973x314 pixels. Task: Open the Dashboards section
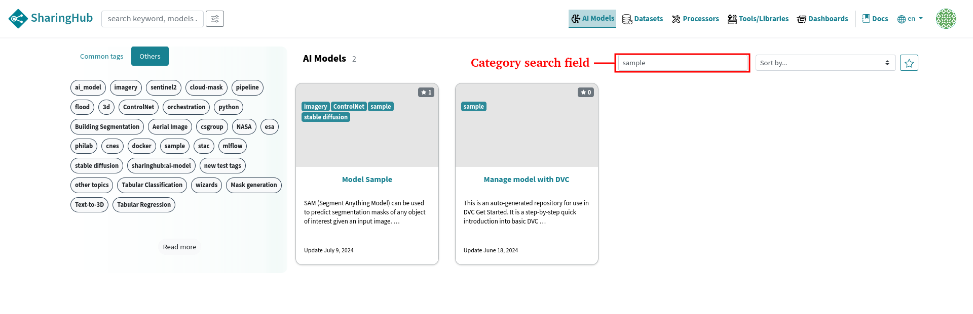click(822, 19)
